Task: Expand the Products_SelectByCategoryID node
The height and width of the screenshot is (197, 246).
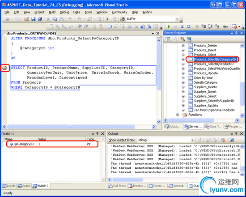Action: point(183,60)
